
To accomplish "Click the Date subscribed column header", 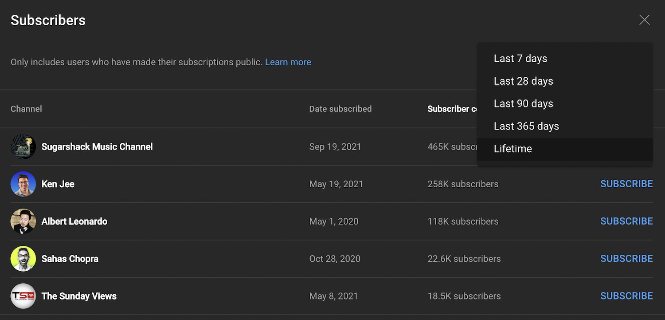I will point(340,109).
